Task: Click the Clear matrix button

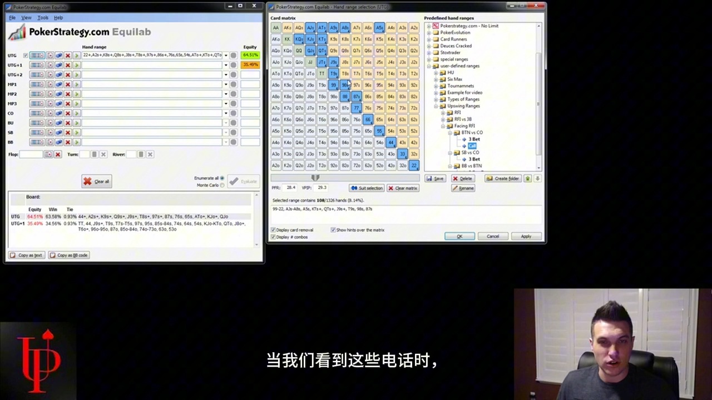Action: click(x=403, y=188)
